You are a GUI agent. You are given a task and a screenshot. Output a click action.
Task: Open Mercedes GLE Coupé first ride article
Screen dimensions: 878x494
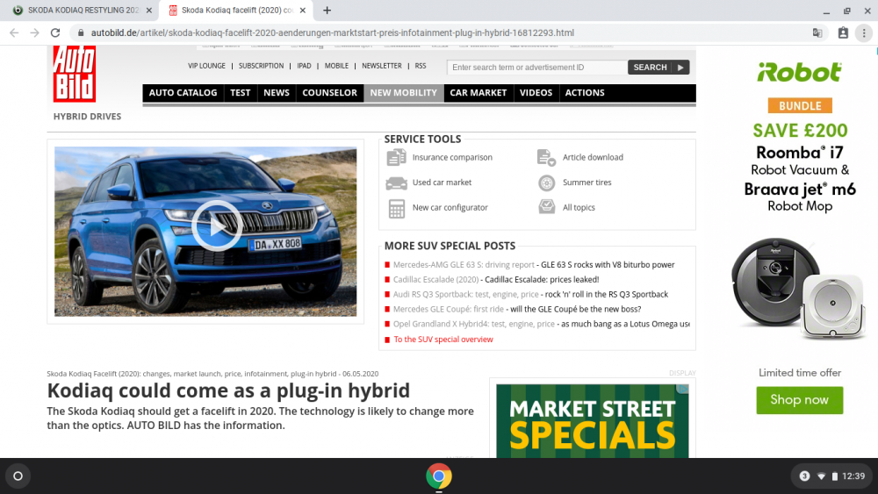(x=517, y=309)
